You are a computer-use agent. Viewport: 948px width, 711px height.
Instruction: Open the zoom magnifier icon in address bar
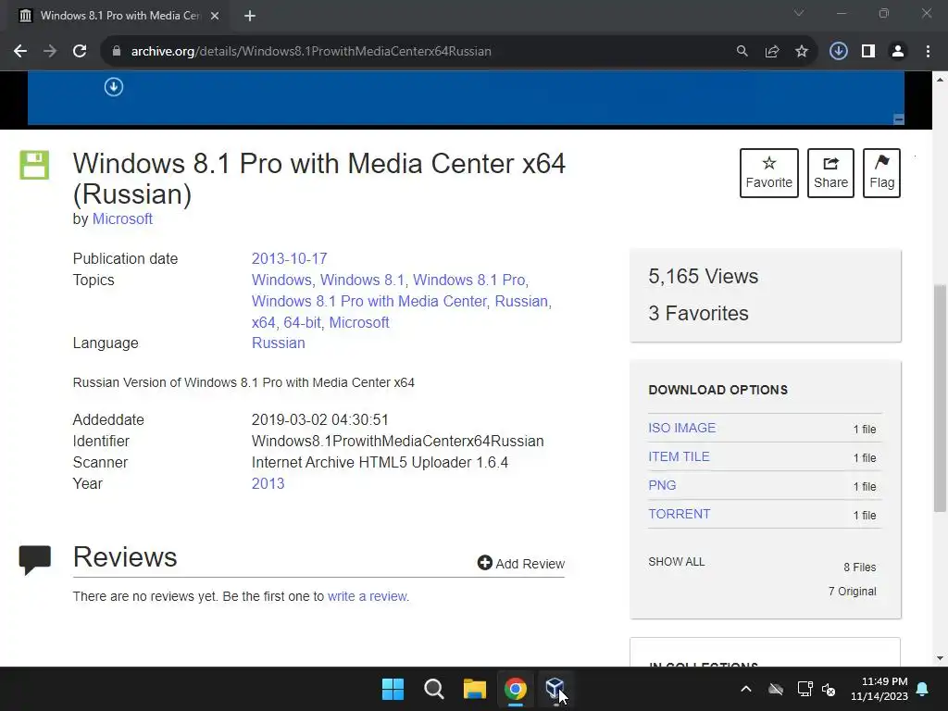[742, 52]
